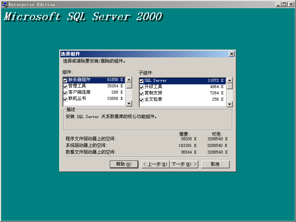This screenshot has width=296, height=222.
Task: Close the 选择组件 dialog
Action: coord(232,54)
